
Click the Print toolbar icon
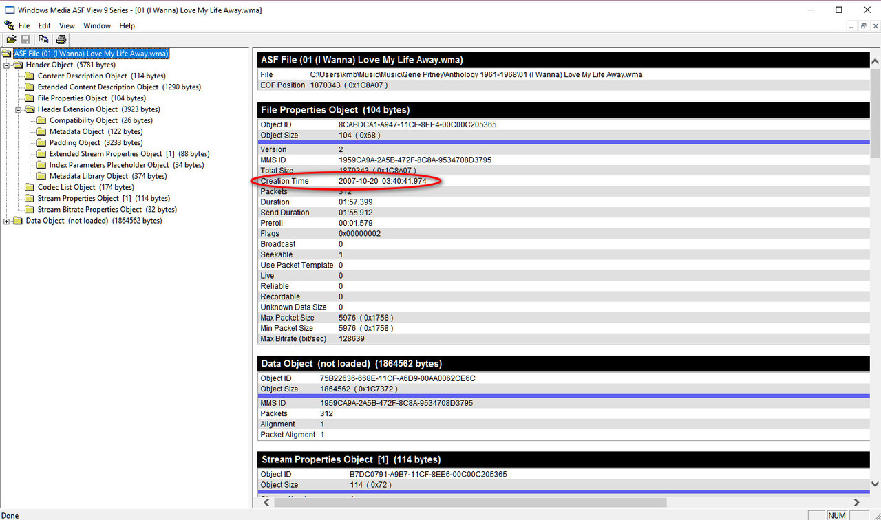pyautogui.click(x=61, y=39)
